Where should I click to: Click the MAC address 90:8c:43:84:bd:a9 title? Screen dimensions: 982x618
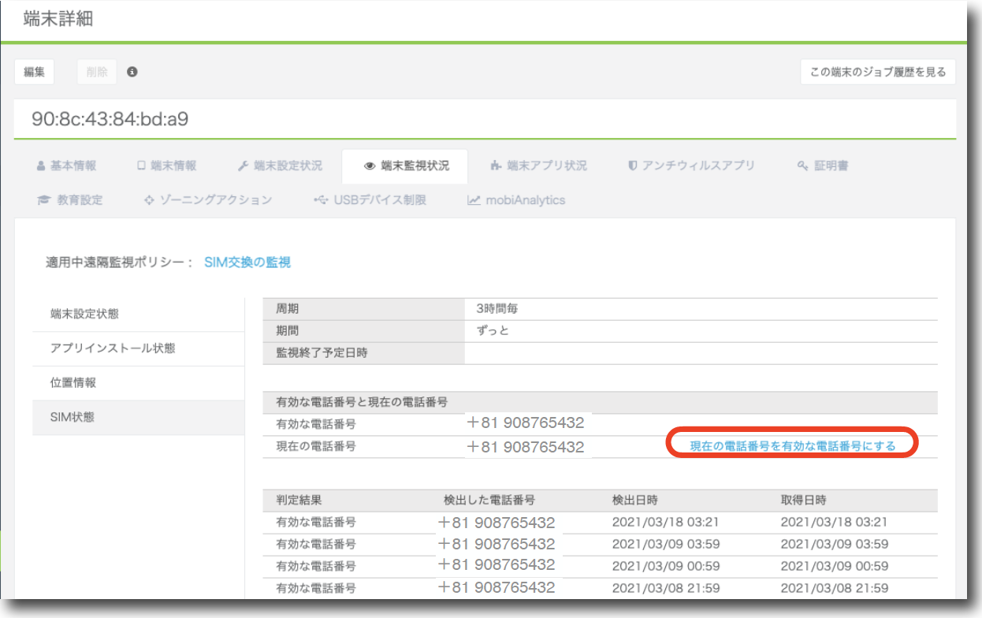[110, 119]
